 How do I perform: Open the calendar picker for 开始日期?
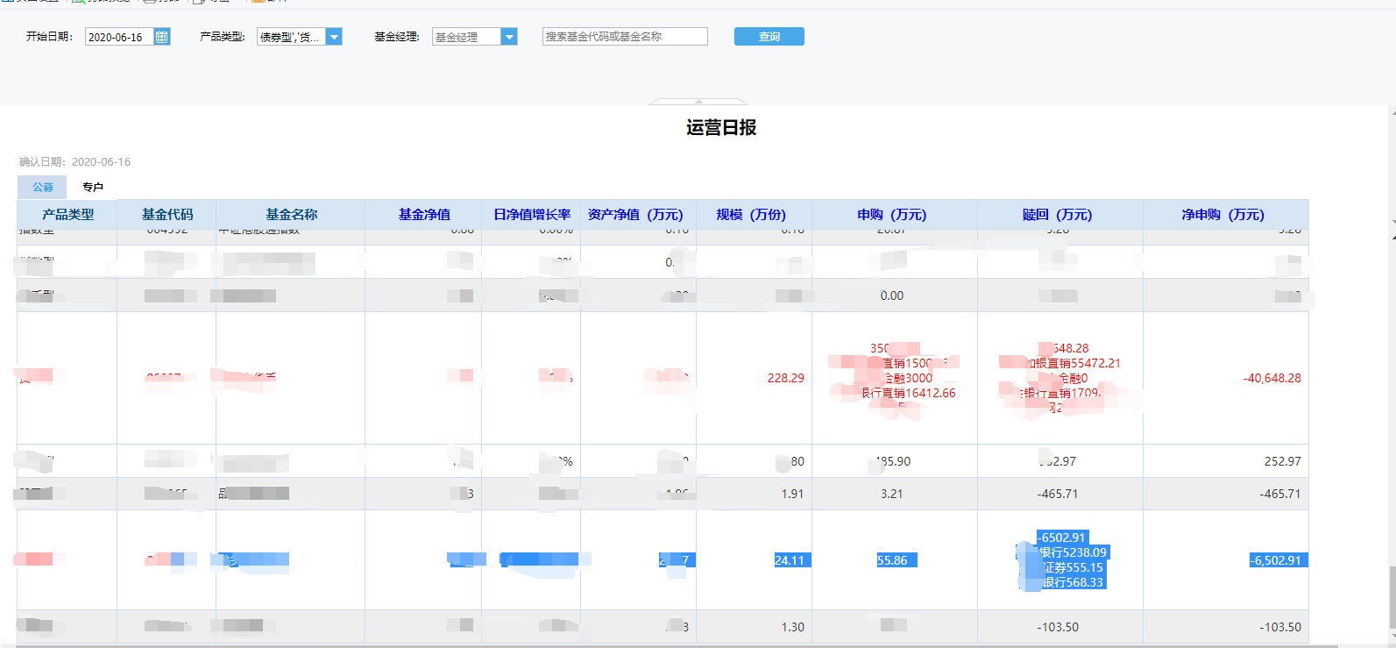tap(162, 37)
